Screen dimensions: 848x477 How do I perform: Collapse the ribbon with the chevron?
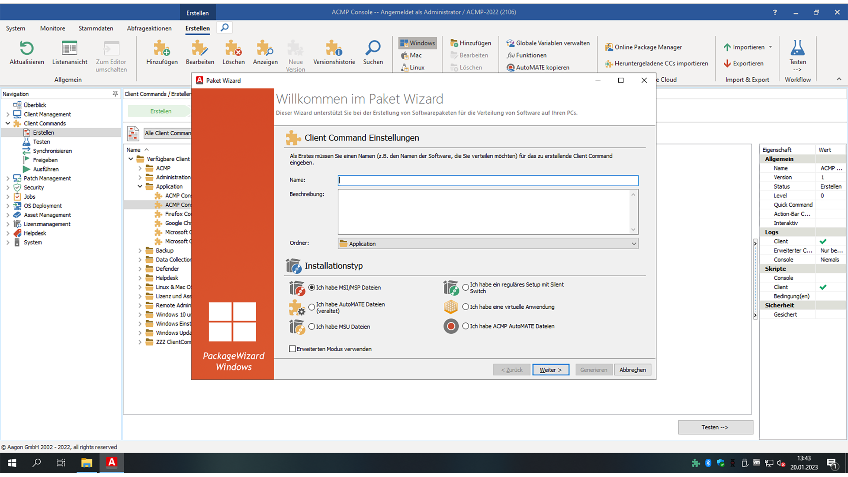pyautogui.click(x=839, y=79)
